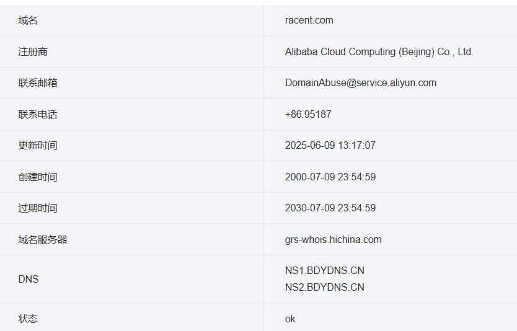
Task: Click the NS2.BDYDNS.CN nameserver entry
Action: tap(324, 288)
